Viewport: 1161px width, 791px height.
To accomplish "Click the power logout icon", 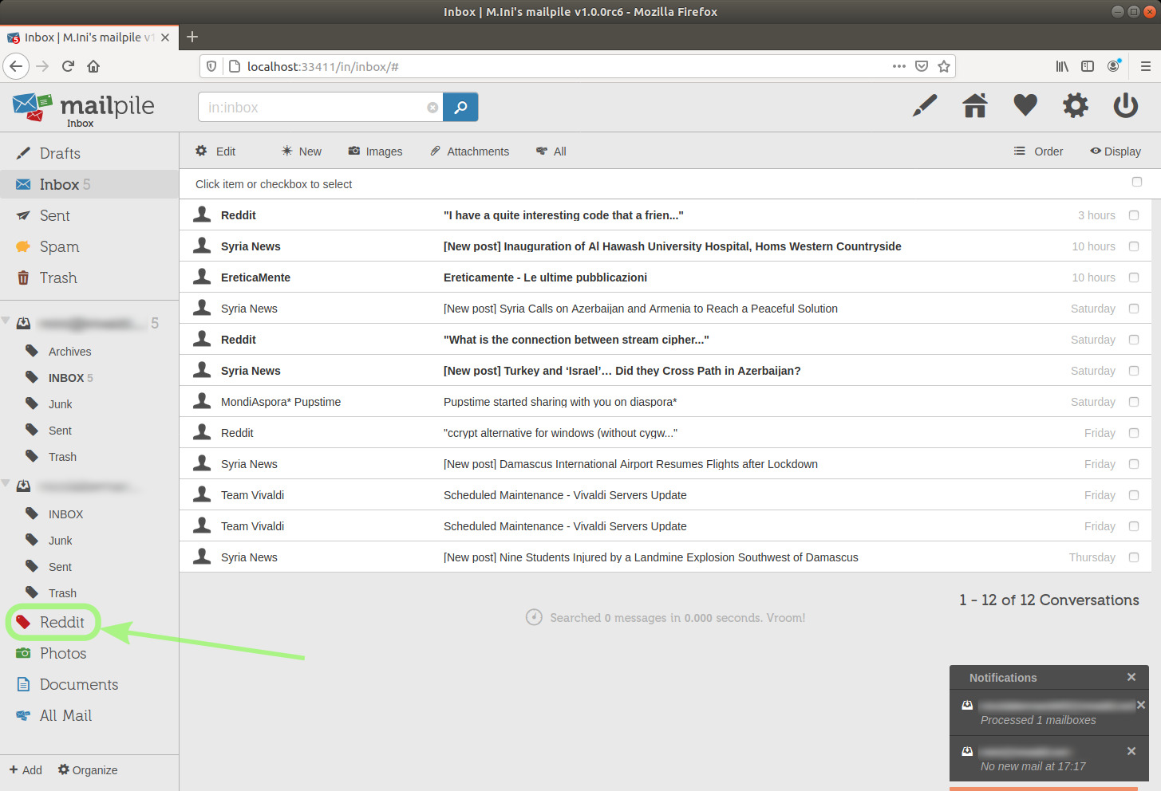I will (1126, 105).
